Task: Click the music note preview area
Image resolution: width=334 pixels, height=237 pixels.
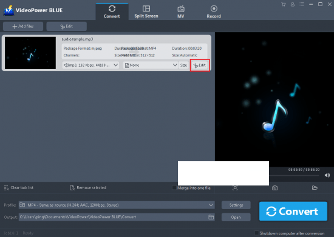Action: pos(274,99)
